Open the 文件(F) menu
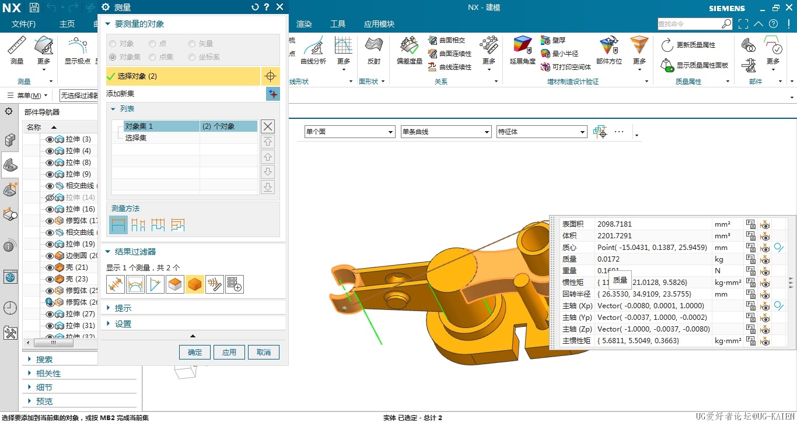Image resolution: width=797 pixels, height=423 pixels. point(23,24)
